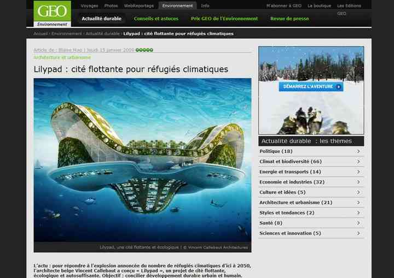Expand Climat et biodiversité (66) chevron
Screen dimensions: 394x278
(358, 162)
